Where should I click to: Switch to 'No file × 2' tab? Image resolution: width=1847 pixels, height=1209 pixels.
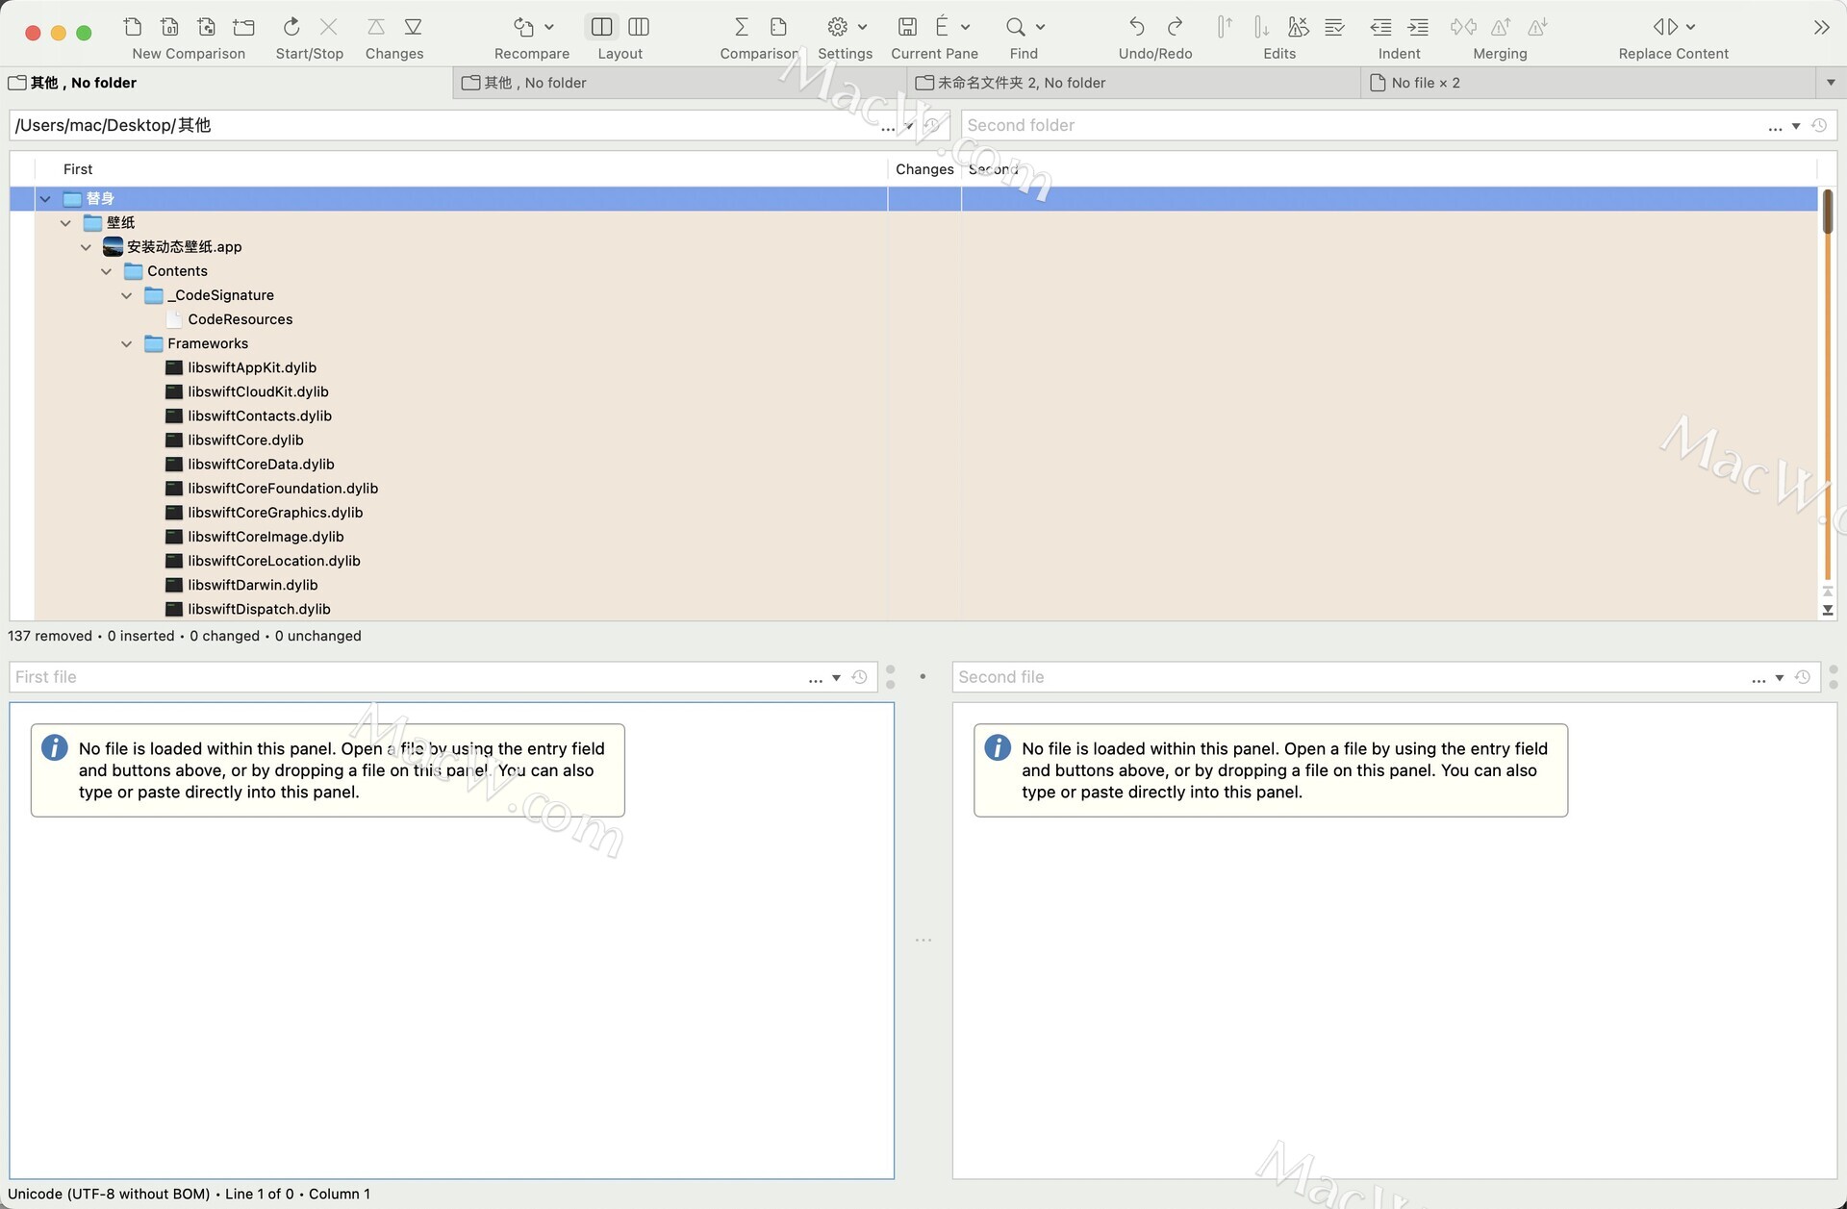pos(1587,83)
